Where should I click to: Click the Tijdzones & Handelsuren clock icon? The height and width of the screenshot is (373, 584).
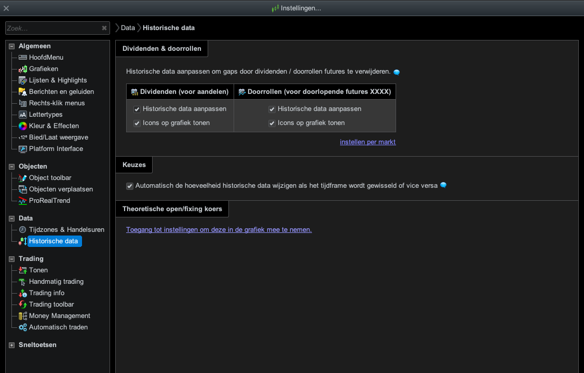point(23,230)
